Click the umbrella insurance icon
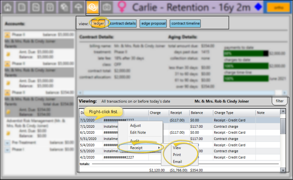Viewport: 293px width, 180px height. point(78,7)
